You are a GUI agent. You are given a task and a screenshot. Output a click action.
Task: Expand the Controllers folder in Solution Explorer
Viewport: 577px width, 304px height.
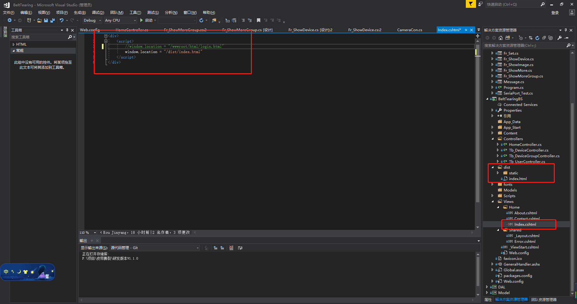tap(493, 139)
